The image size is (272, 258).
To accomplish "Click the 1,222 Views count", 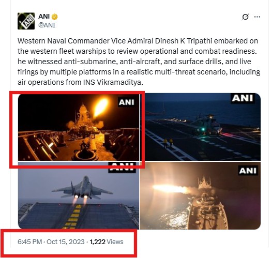I will coord(107,241).
